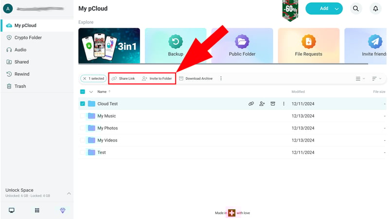Click the Add button
This screenshot has width=389, height=219.
tap(324, 8)
